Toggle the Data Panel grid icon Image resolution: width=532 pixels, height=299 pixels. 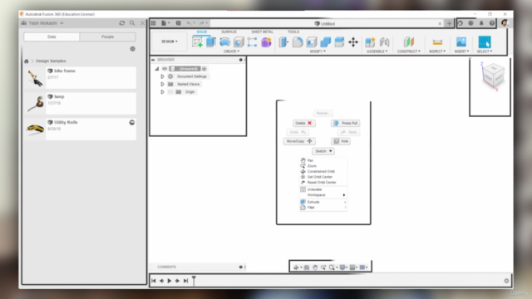point(153,23)
